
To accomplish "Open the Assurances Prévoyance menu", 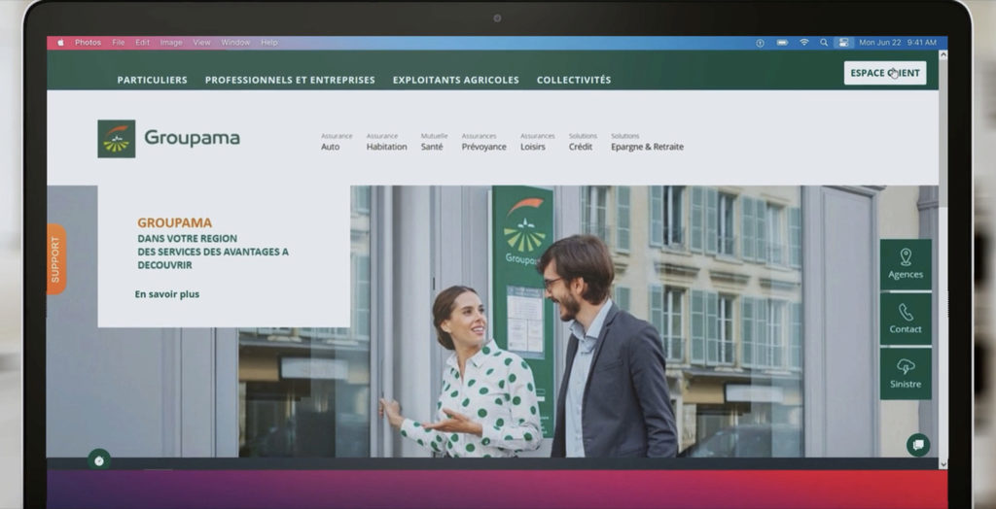I will (484, 142).
